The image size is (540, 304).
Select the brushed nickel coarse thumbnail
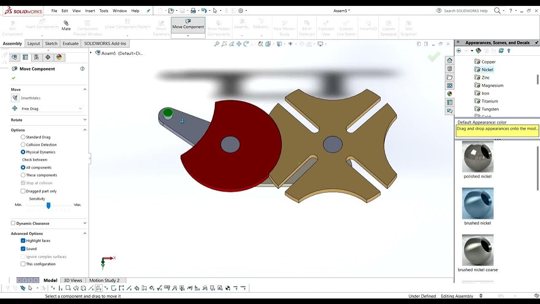[478, 250]
